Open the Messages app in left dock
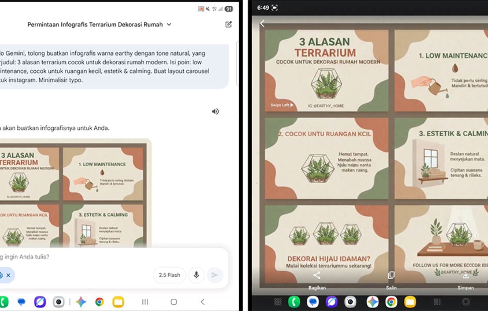 [22, 302]
